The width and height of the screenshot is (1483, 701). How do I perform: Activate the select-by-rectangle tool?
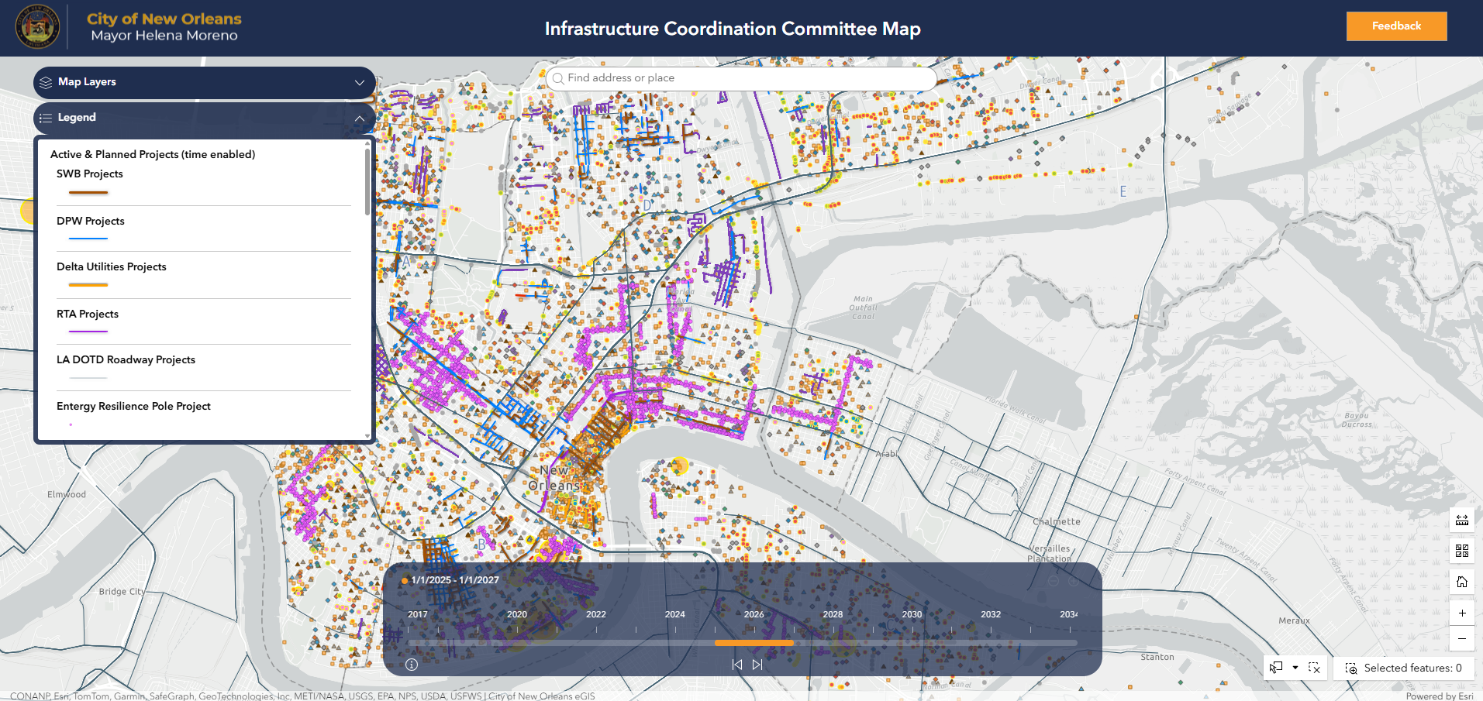coord(1276,668)
